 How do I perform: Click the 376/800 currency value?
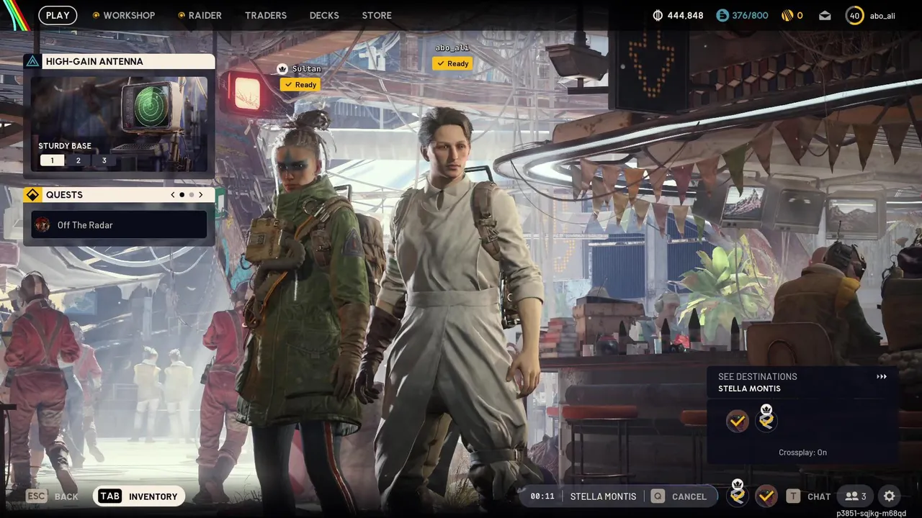pyautogui.click(x=750, y=15)
